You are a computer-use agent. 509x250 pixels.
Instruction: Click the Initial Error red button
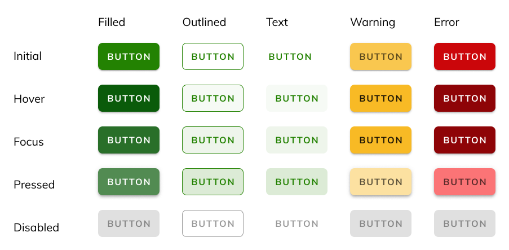[464, 56]
